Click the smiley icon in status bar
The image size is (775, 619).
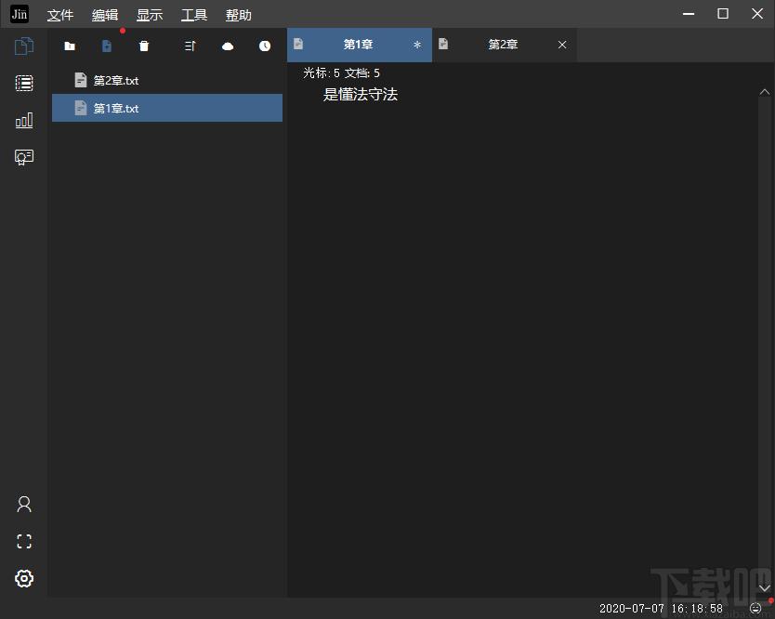pyautogui.click(x=756, y=609)
